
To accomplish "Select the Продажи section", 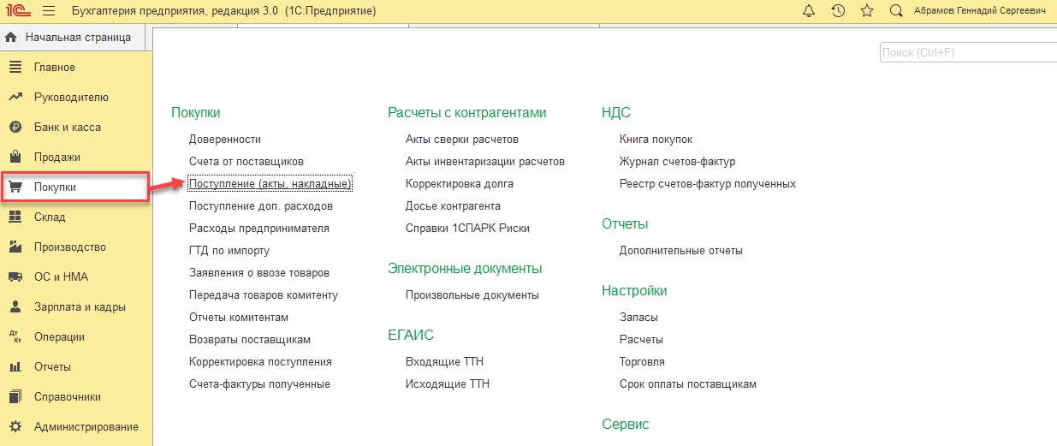I will 57,158.
